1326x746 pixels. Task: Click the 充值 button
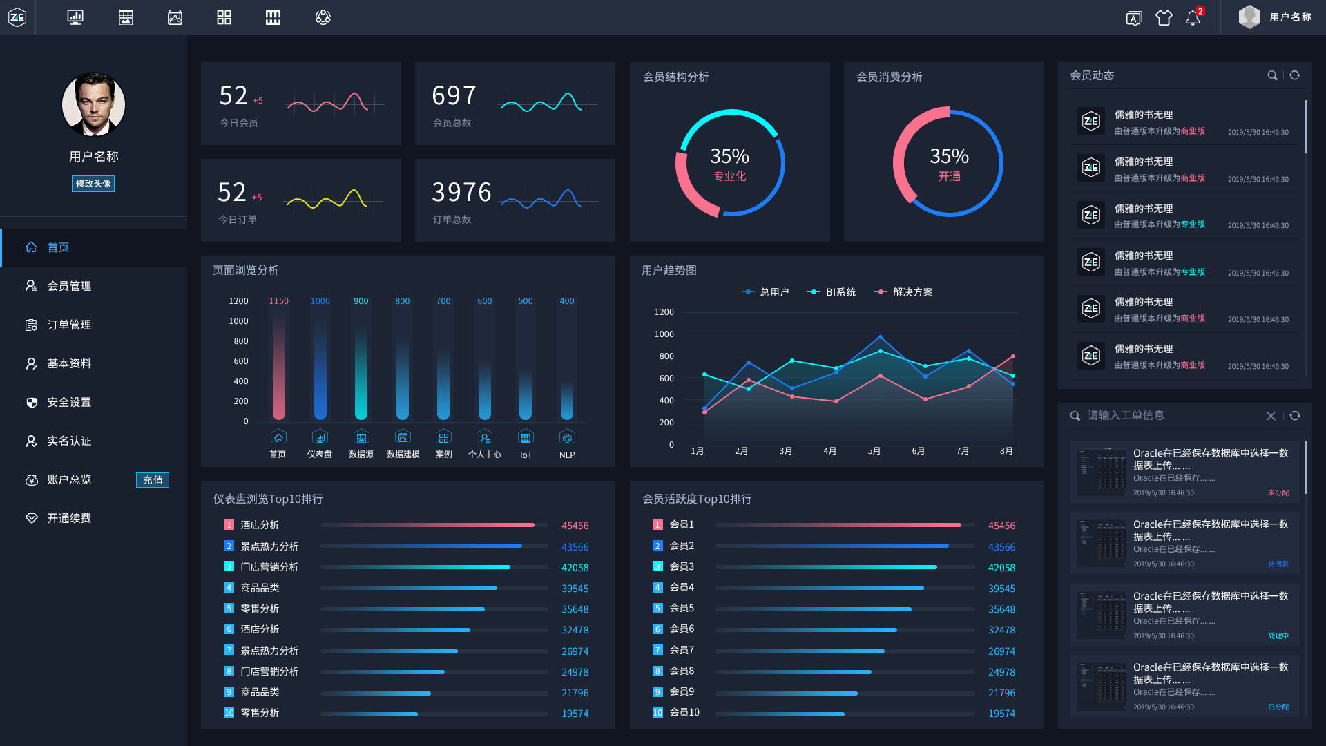153,480
